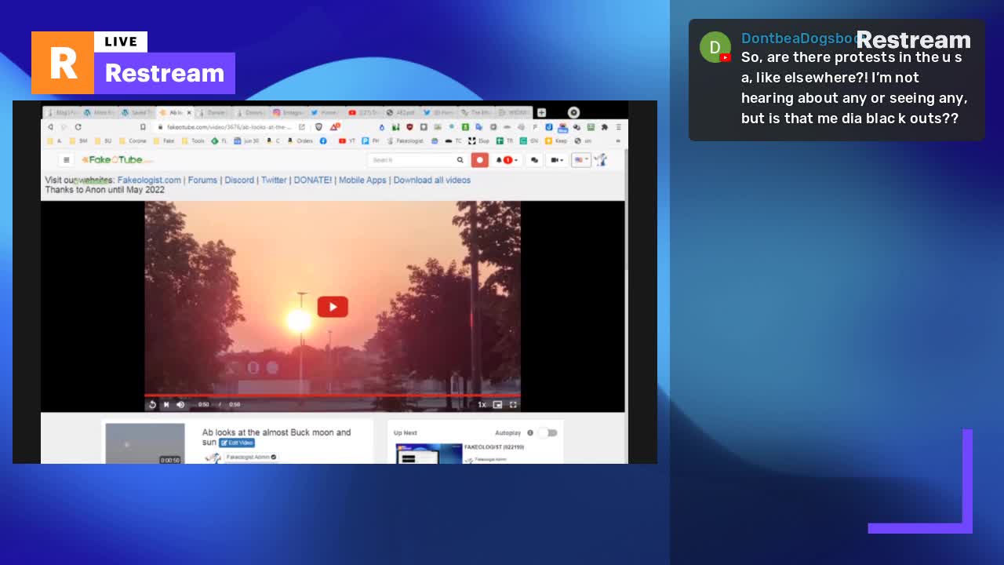Open a new browser tab
The height and width of the screenshot is (565, 1004).
(x=541, y=113)
